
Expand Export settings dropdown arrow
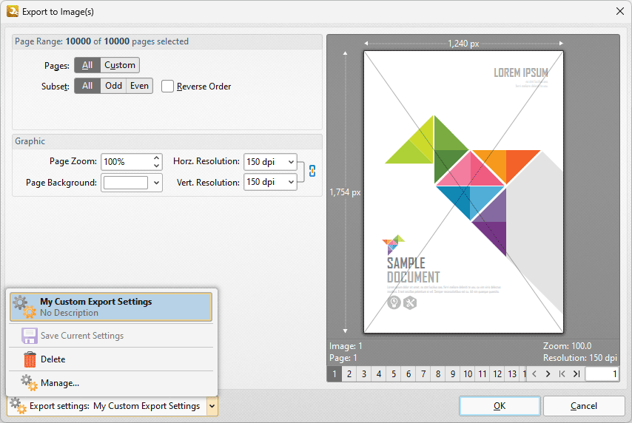tap(212, 406)
